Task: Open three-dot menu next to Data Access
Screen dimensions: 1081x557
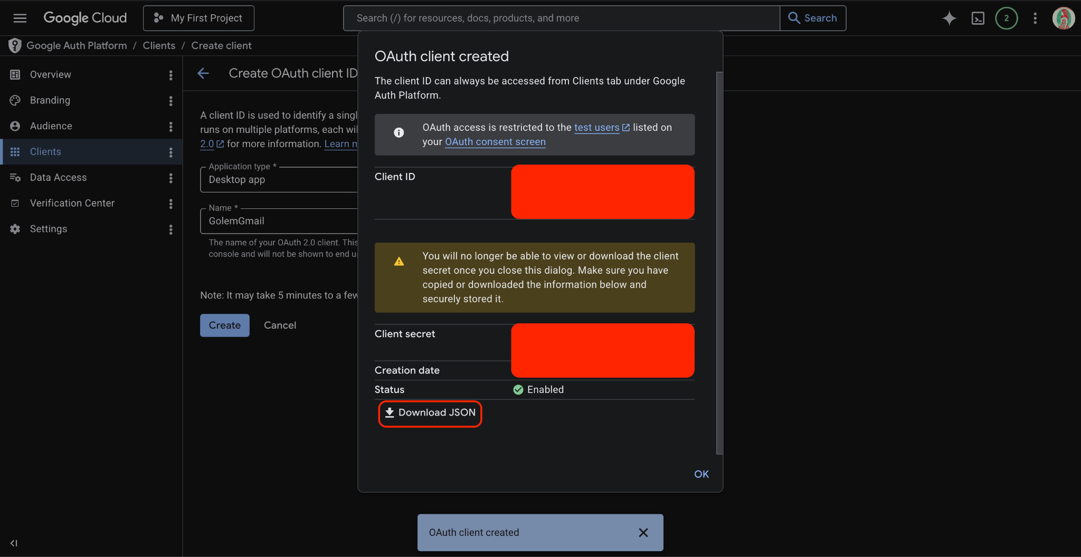Action: (x=170, y=178)
